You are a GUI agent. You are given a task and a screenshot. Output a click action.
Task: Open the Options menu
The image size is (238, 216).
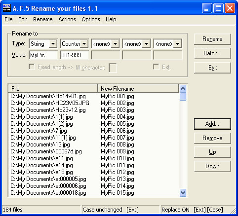click(x=91, y=19)
